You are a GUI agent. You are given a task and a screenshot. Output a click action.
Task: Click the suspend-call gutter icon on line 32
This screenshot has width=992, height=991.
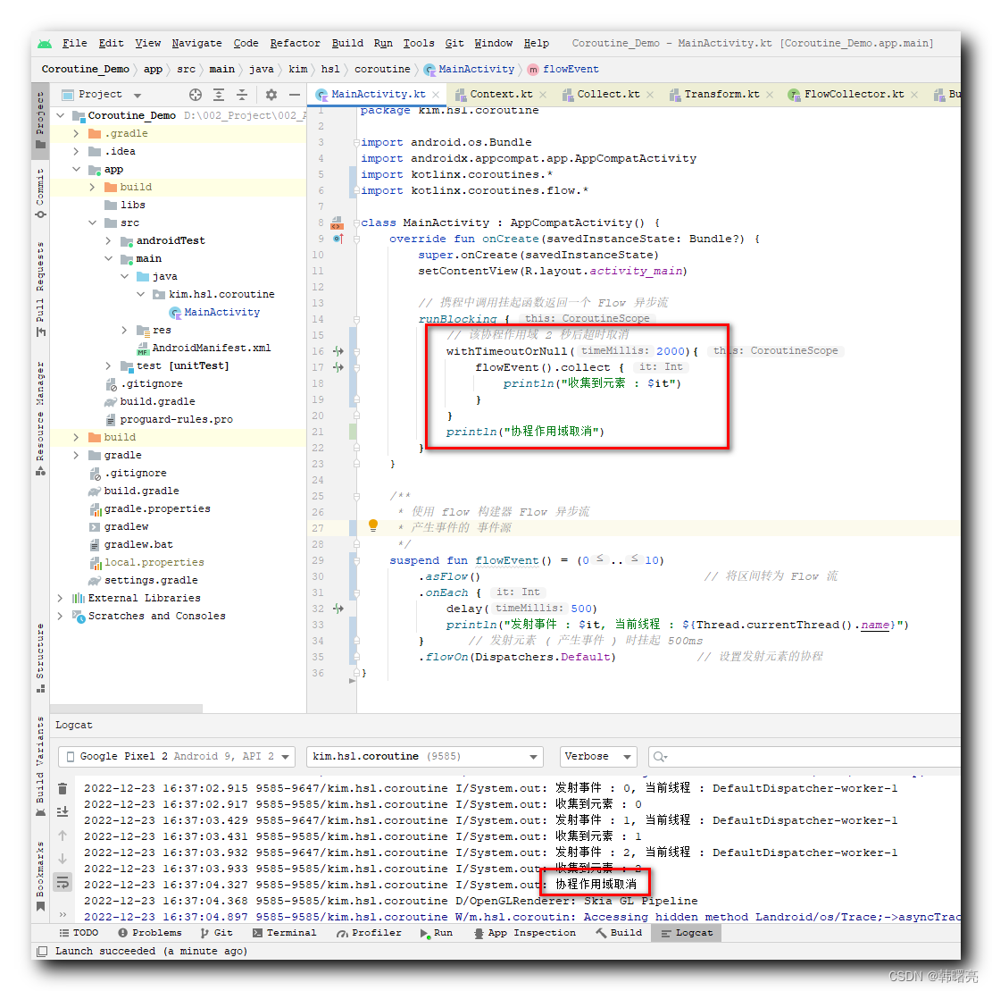338,609
